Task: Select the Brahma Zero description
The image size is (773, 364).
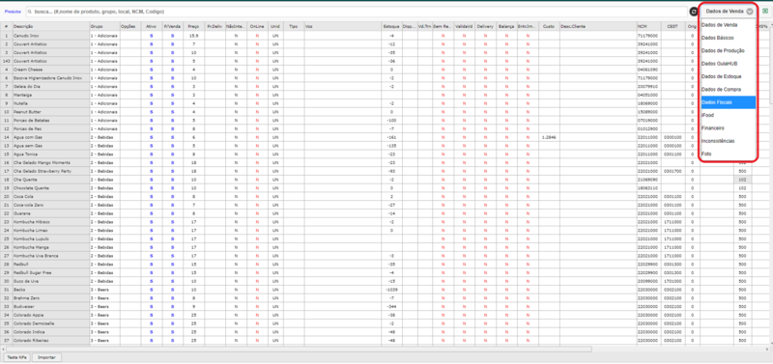Action: 51,298
